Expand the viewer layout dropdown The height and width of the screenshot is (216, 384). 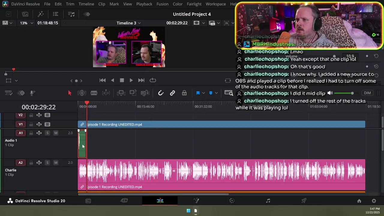[7, 23]
